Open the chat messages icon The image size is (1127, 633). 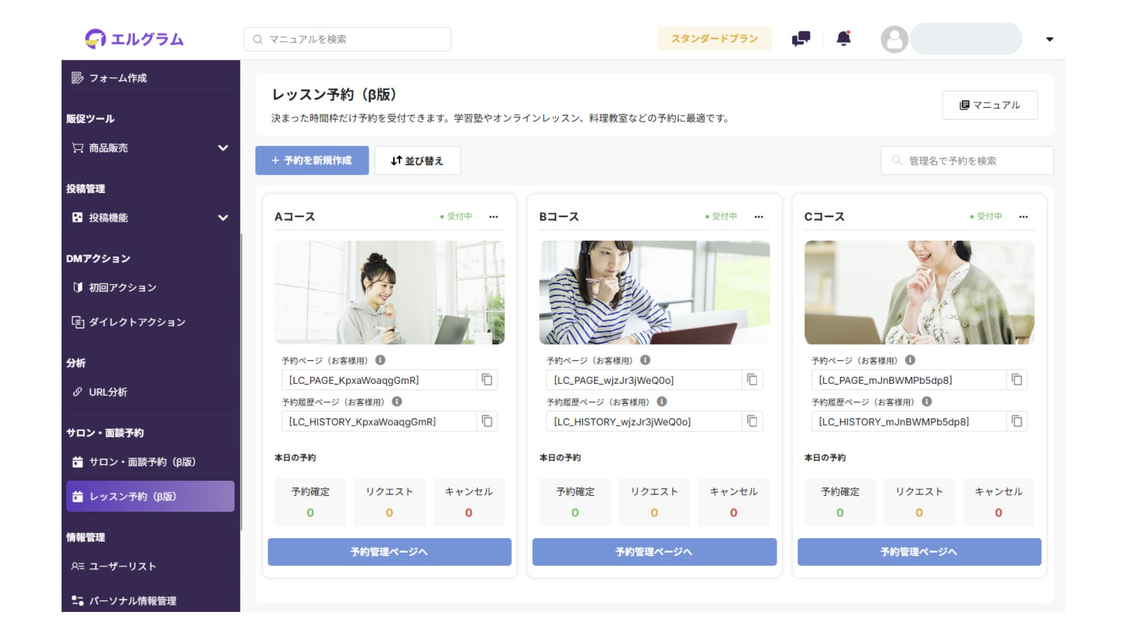click(x=801, y=39)
